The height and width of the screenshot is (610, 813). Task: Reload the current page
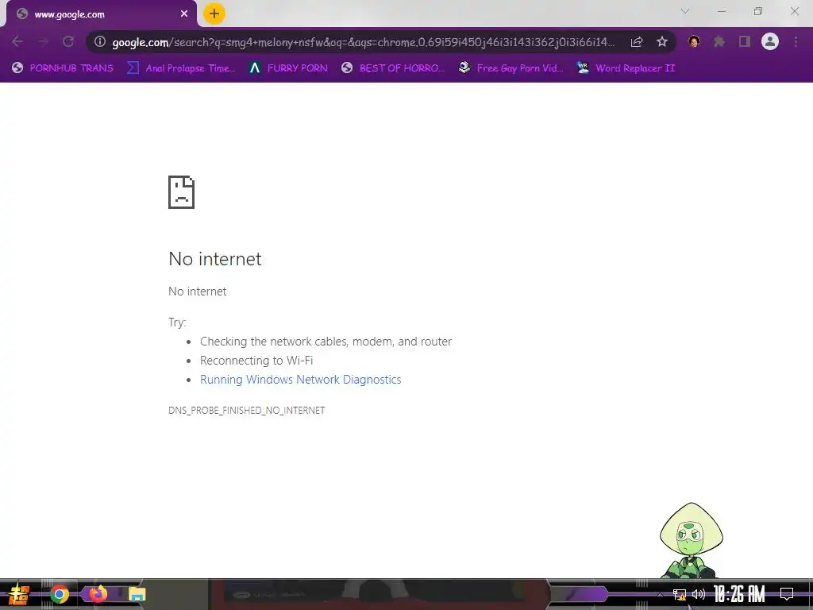68,41
